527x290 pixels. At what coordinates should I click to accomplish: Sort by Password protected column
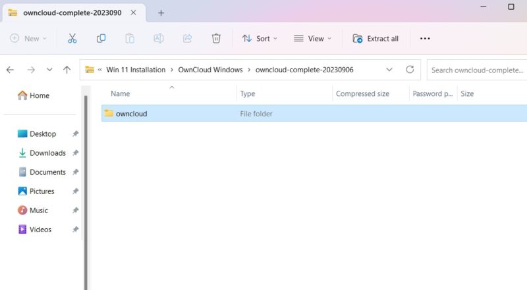[433, 93]
